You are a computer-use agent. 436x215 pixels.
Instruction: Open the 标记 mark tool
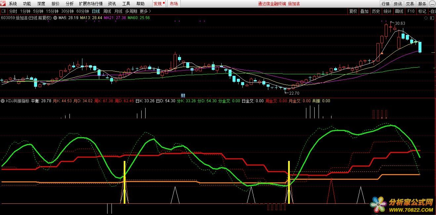click(422, 11)
